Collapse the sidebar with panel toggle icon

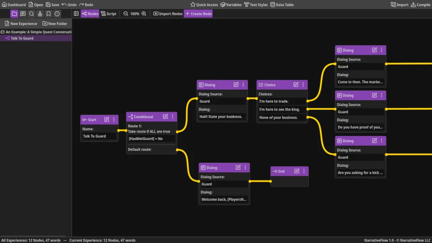[x=76, y=13]
